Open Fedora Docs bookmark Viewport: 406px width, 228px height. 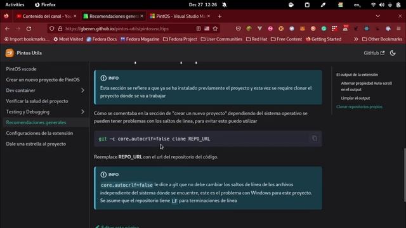click(101, 39)
